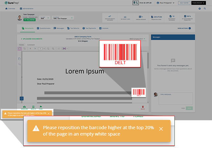Select the Hand pan tool
The height and width of the screenshot is (148, 212).
pos(19,48)
